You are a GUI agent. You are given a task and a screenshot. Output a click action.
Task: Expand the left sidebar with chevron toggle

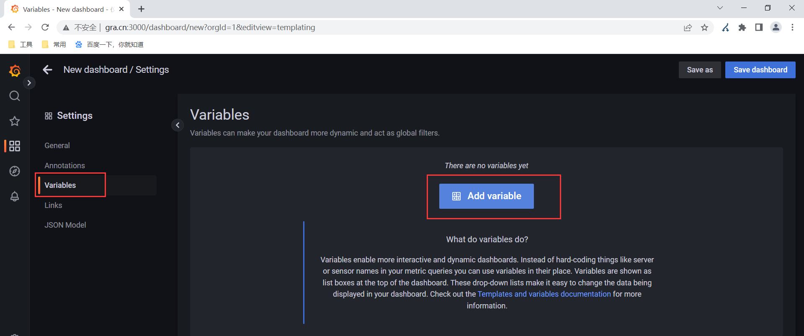click(29, 83)
